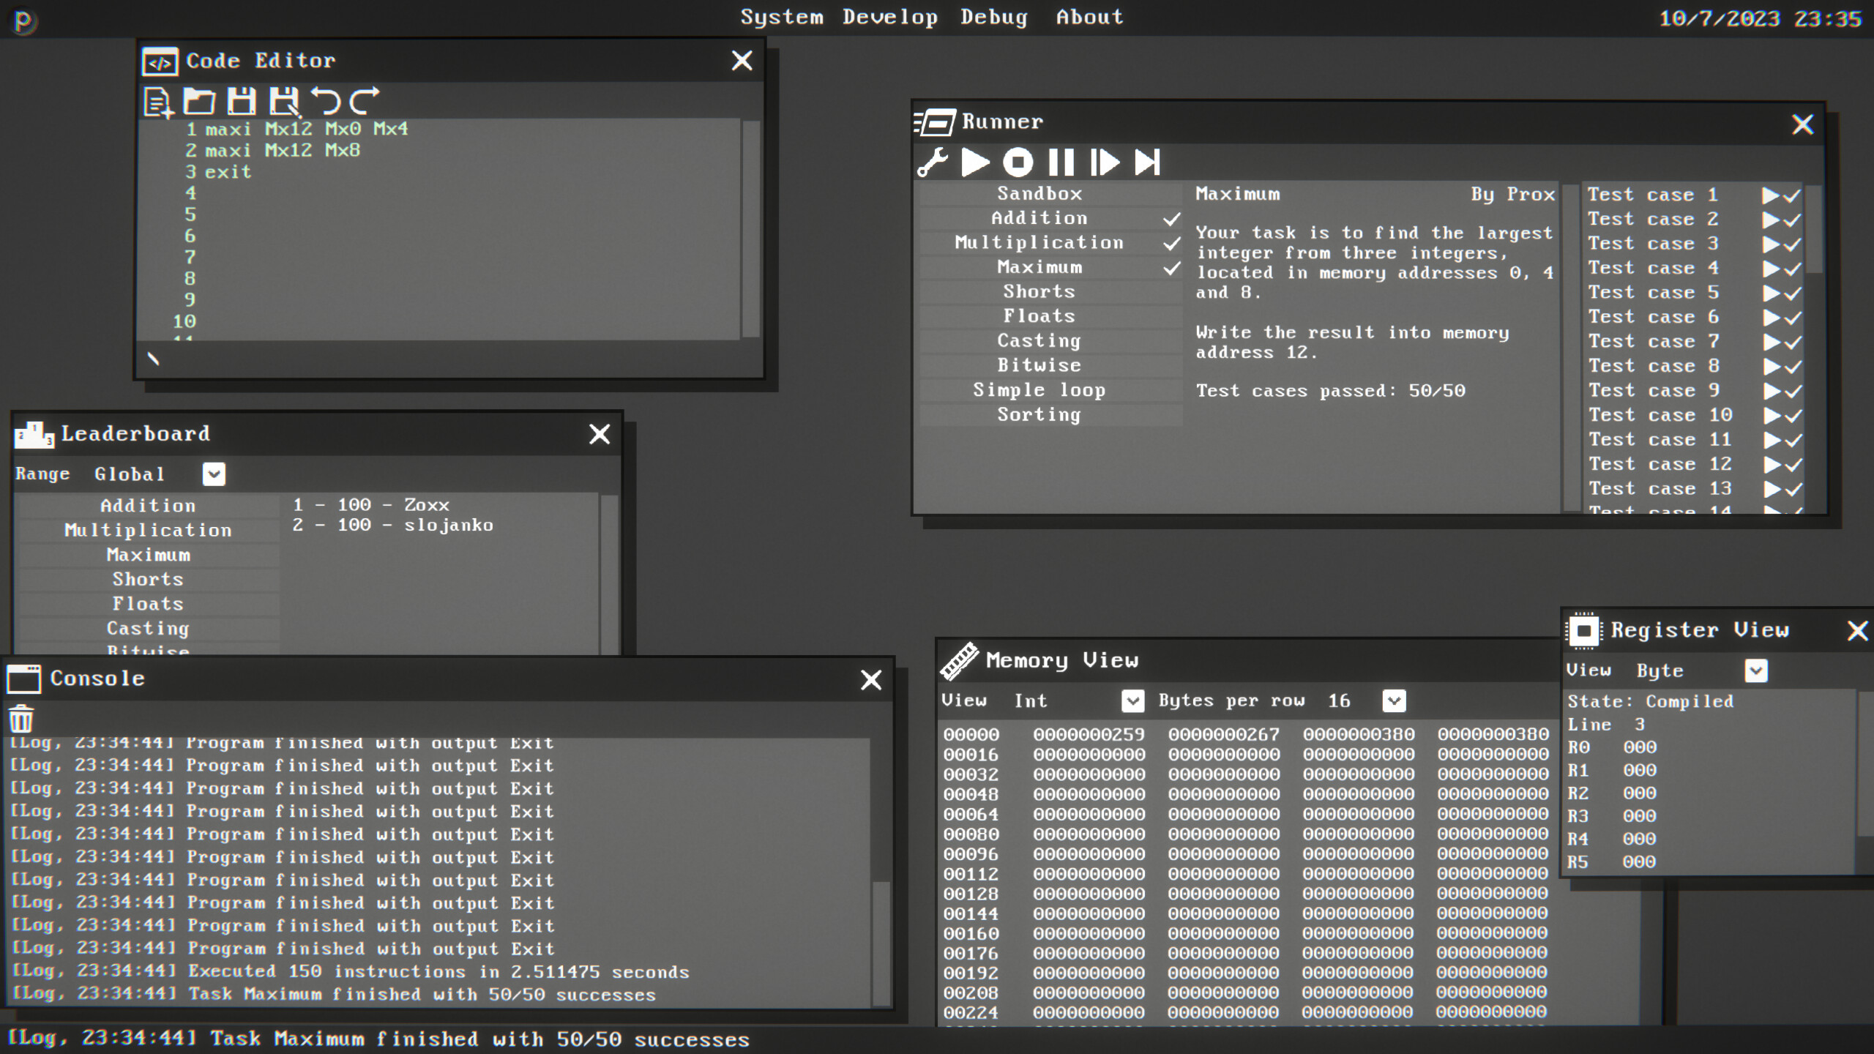Open the Debug menu
The height and width of the screenshot is (1054, 1874).
tap(993, 17)
